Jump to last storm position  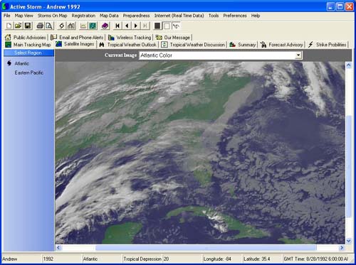[145, 26]
